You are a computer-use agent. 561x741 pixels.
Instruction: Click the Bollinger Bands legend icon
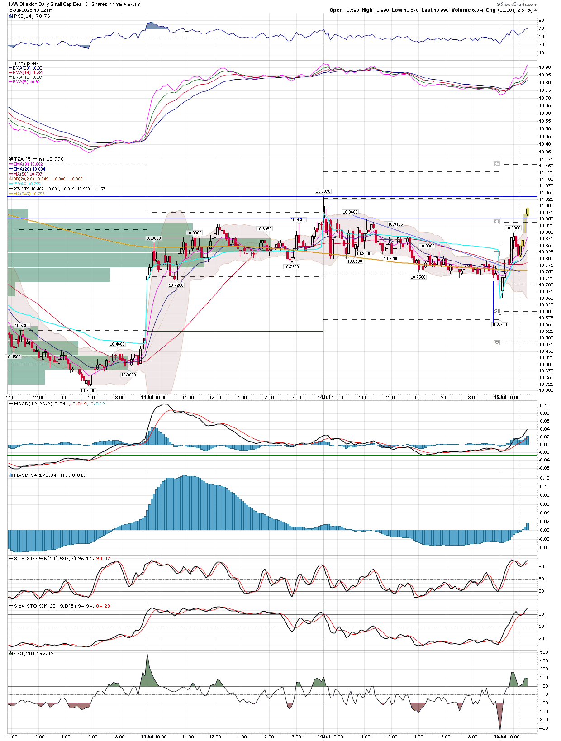[10, 179]
